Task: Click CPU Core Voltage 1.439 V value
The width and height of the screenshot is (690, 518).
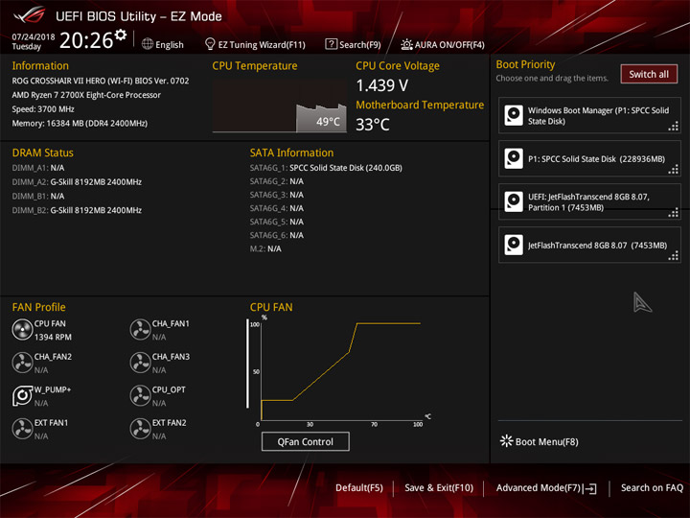Action: click(382, 85)
